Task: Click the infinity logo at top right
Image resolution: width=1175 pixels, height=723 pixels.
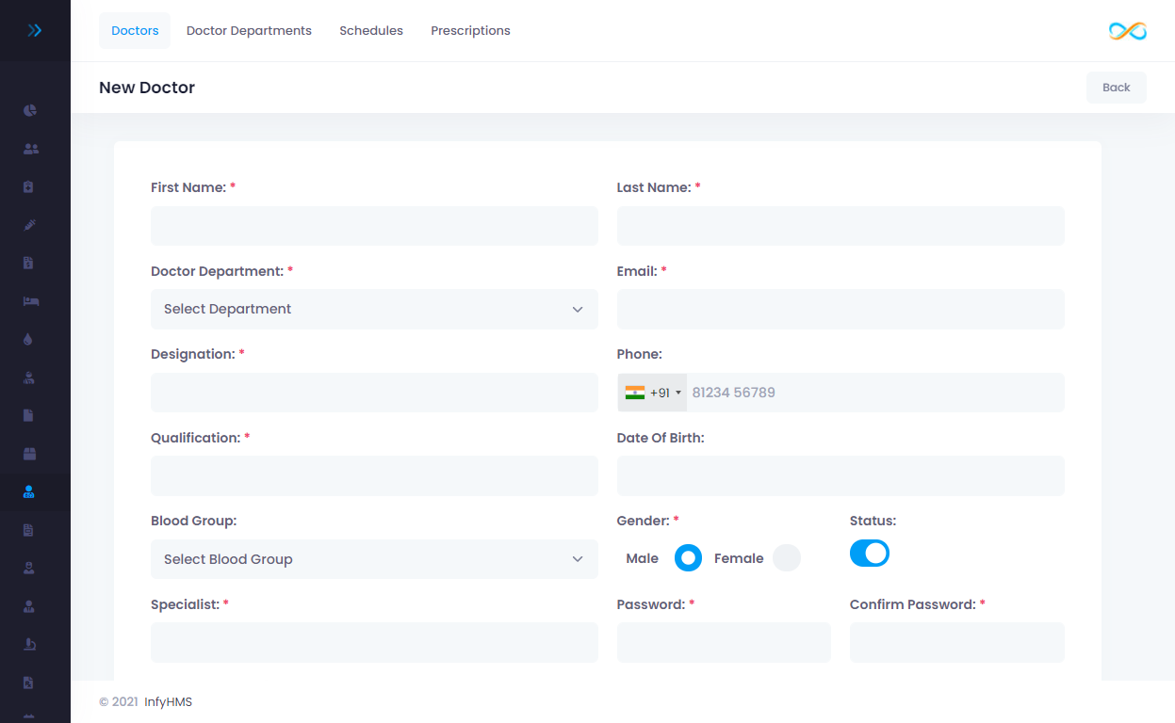Action: pyautogui.click(x=1127, y=31)
